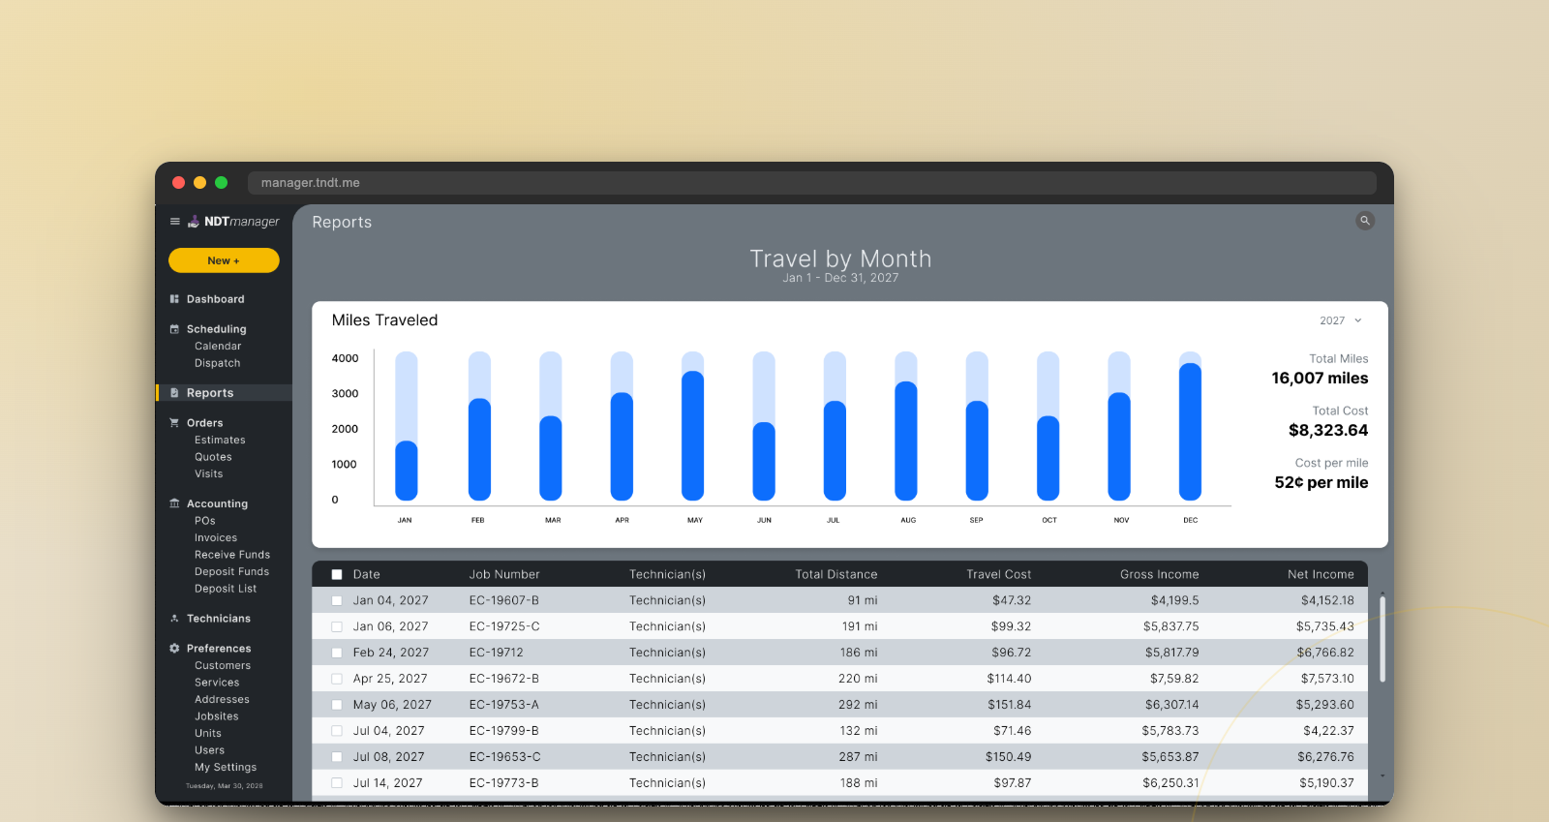The height and width of the screenshot is (822, 1549).
Task: Open the Calendar link
Action: point(218,347)
